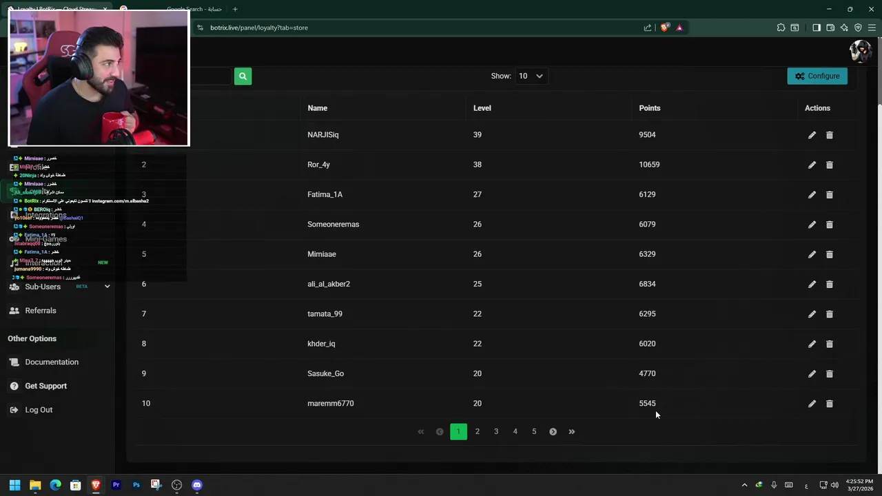
Task: Select current page 1 button
Action: [x=458, y=432]
